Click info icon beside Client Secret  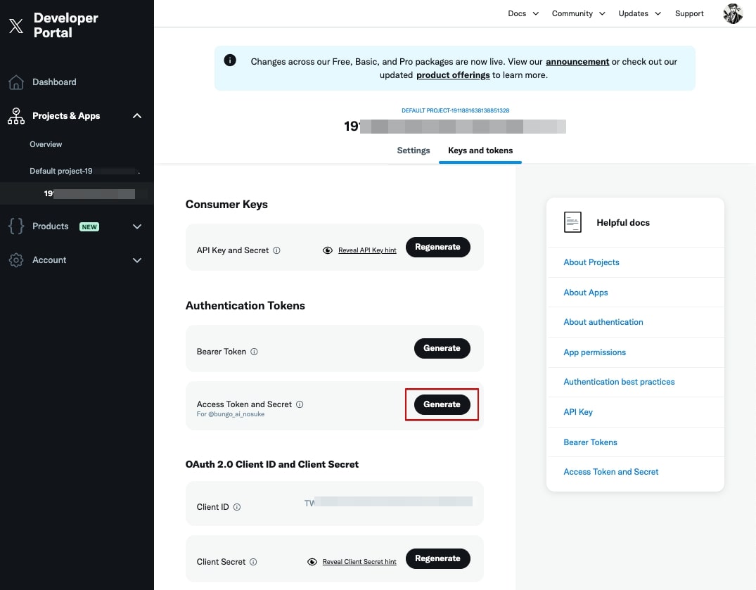coord(253,562)
